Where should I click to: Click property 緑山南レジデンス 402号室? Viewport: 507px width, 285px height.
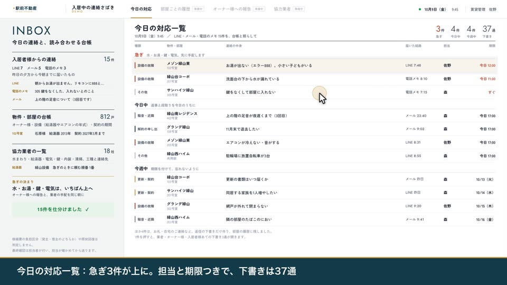182,116
